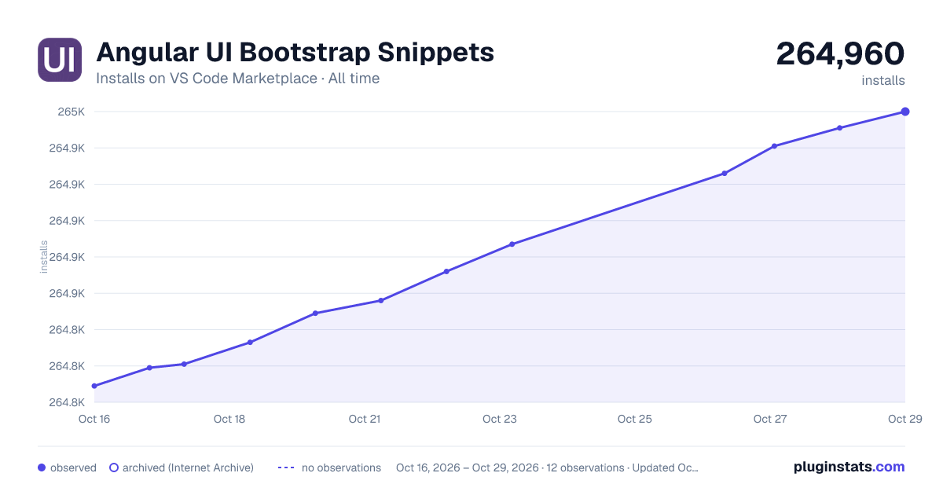
Task: Click the 'Oct 21' x-axis label
Action: click(365, 419)
